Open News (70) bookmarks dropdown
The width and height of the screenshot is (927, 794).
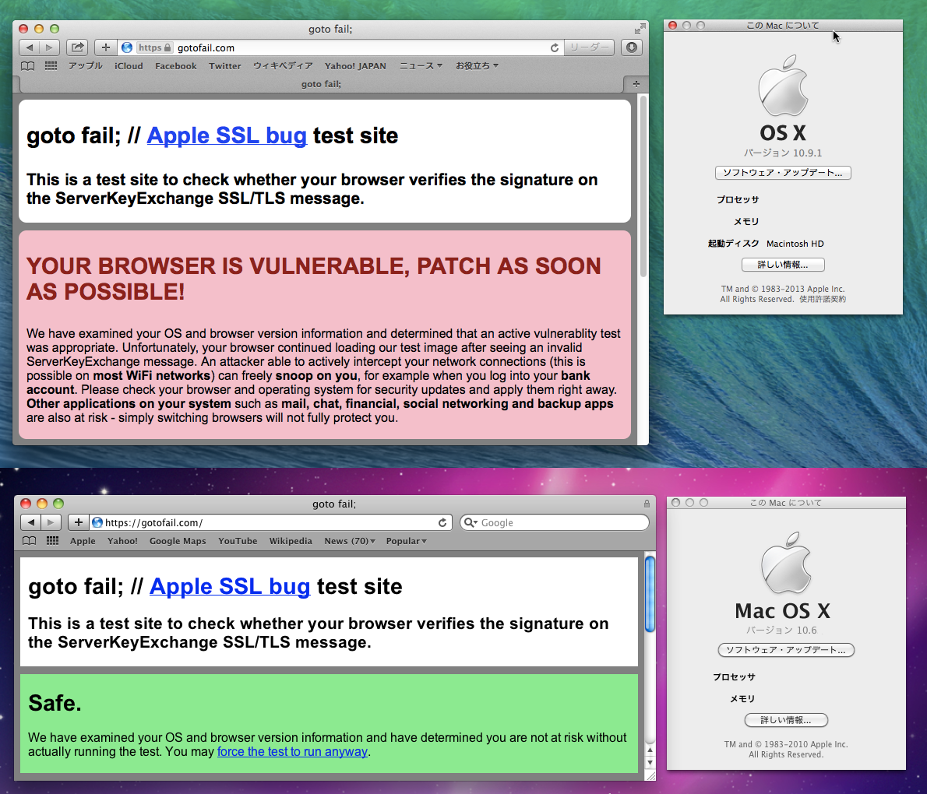[350, 541]
